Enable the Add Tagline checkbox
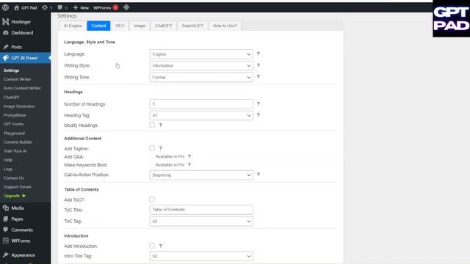This screenshot has width=470, height=264. click(x=152, y=148)
